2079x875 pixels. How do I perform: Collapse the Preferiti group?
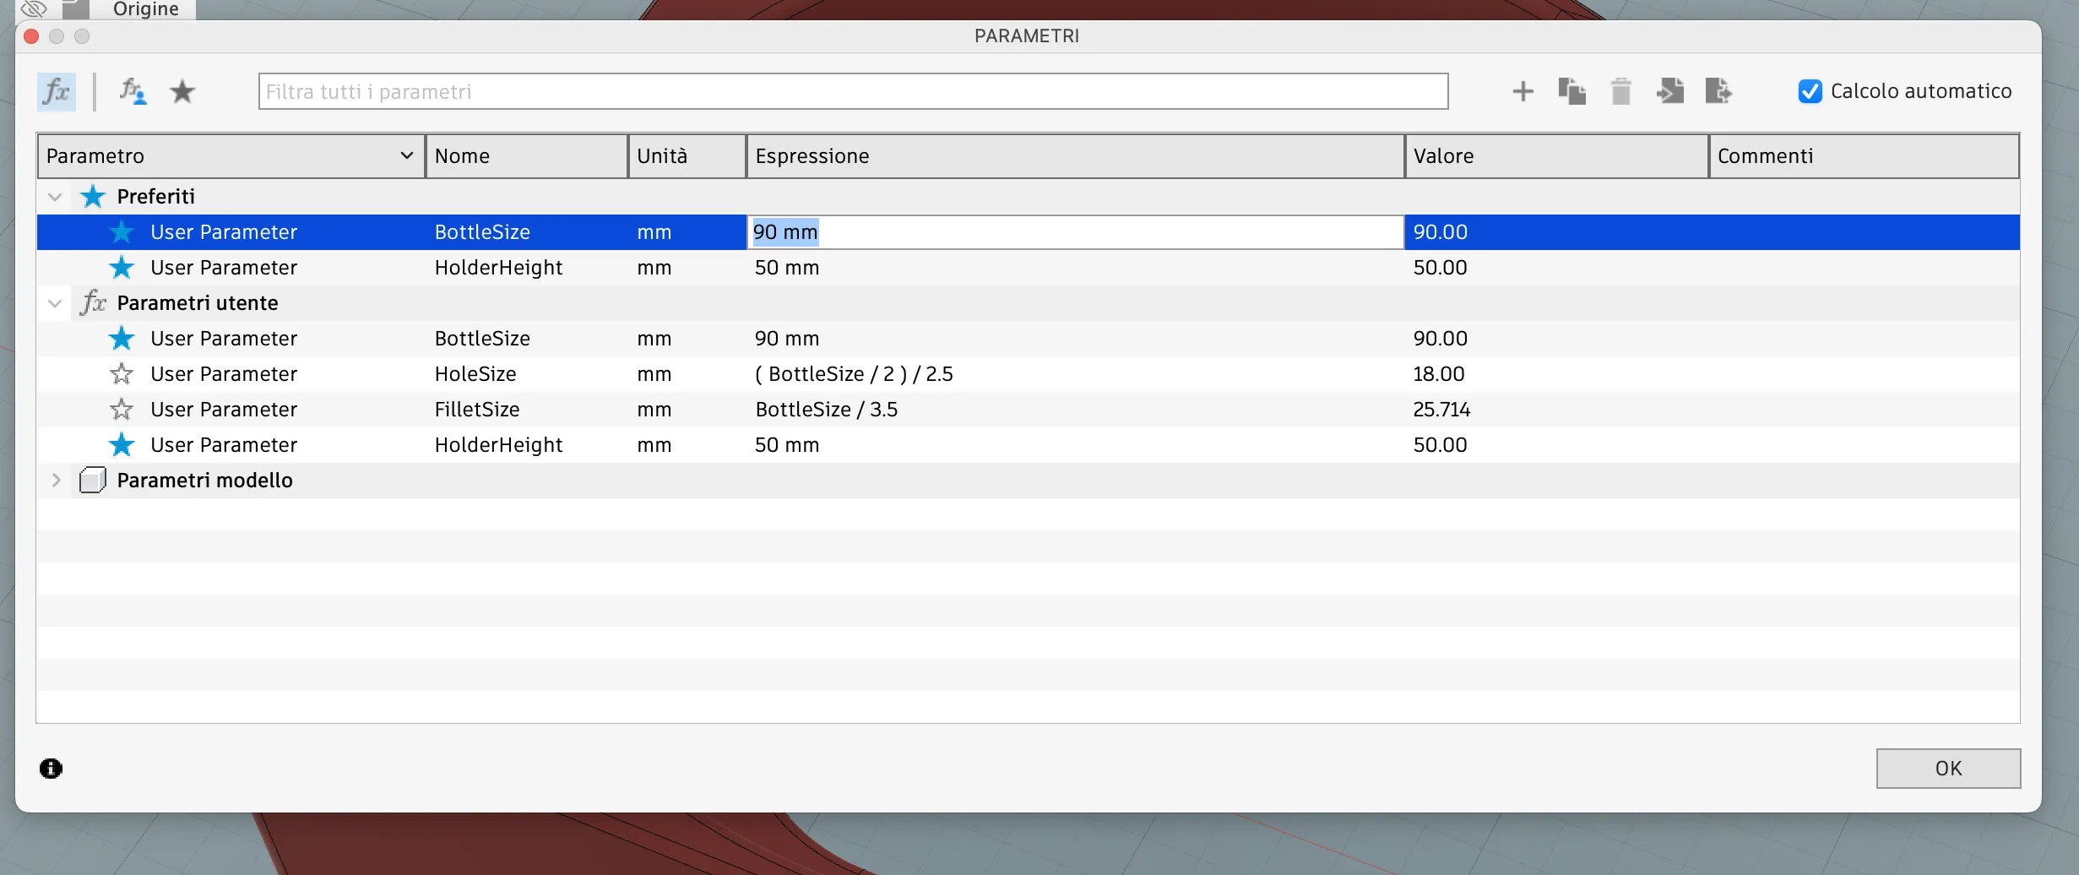click(x=56, y=197)
